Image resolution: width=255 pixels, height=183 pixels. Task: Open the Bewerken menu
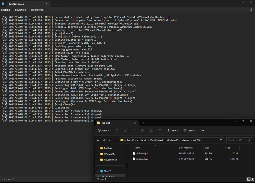pyautogui.click(x=20, y=10)
